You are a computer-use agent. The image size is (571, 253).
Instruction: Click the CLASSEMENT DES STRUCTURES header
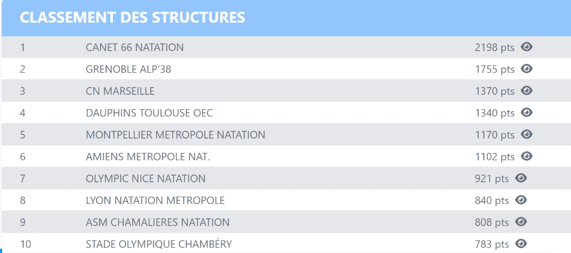132,17
